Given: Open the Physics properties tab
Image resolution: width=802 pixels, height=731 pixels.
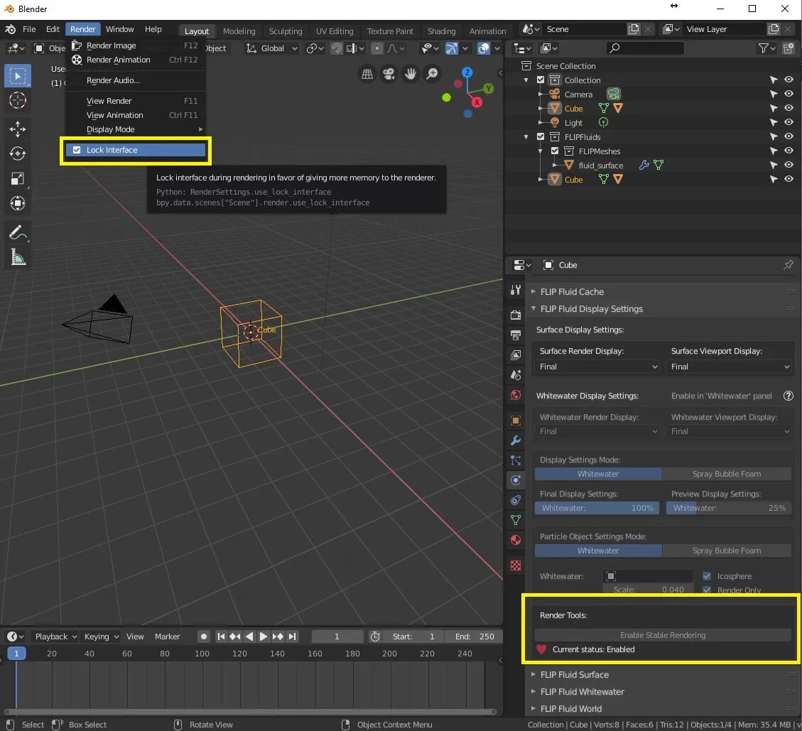Looking at the screenshot, I should coord(516,480).
